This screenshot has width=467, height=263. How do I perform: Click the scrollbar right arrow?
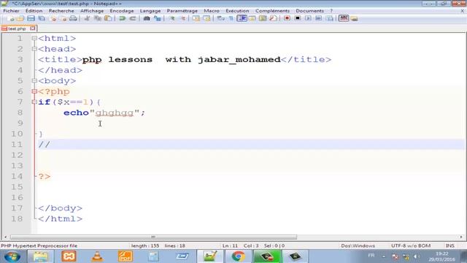[461, 237]
